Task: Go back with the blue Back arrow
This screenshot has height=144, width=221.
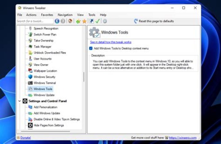Action: pos(57,21)
